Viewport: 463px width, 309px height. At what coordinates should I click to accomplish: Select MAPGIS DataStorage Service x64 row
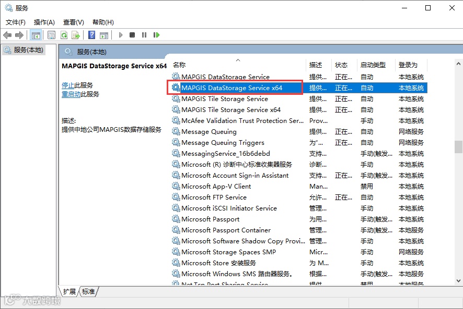pyautogui.click(x=299, y=88)
